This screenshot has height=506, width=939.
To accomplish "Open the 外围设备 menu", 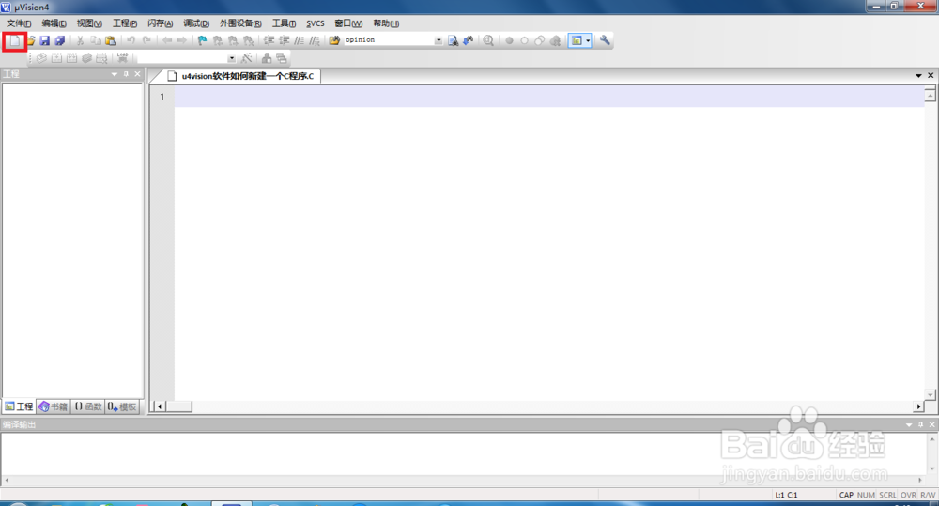I will coord(240,23).
